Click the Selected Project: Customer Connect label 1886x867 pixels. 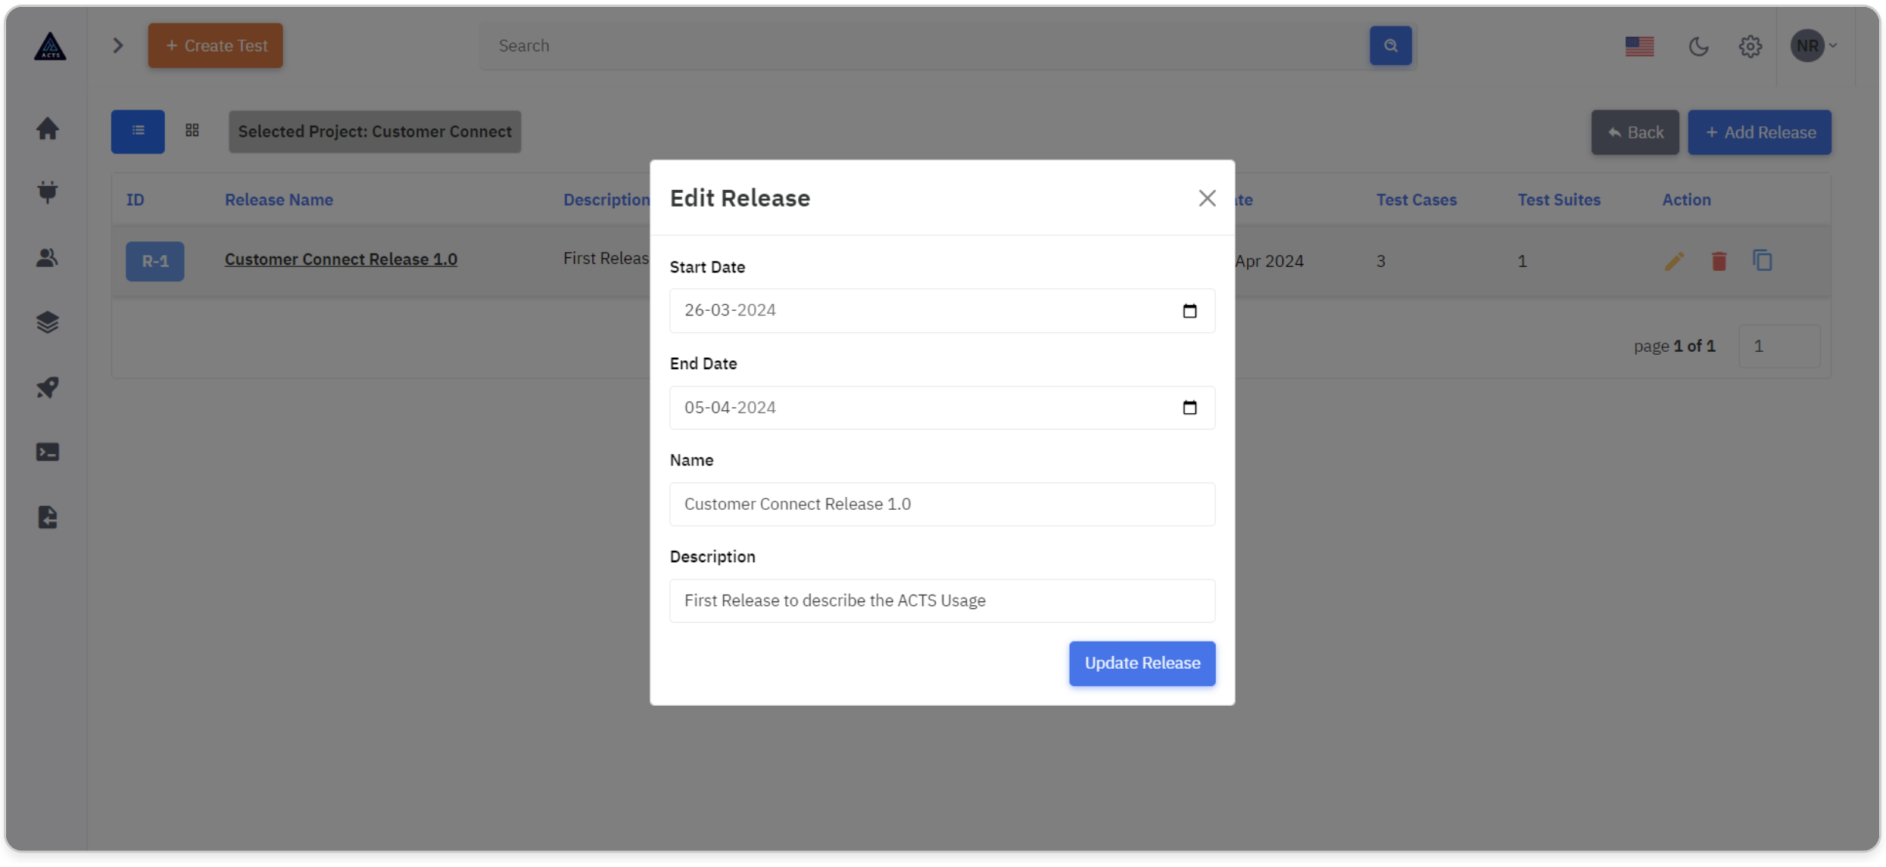[375, 132]
